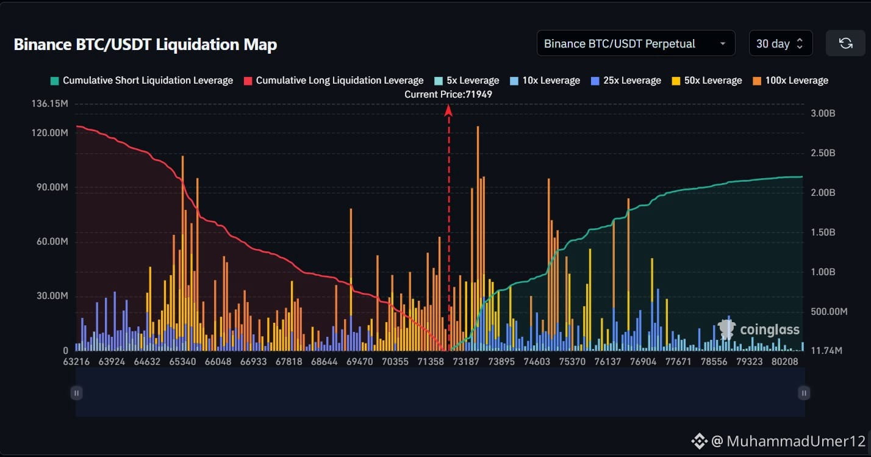Image resolution: width=871 pixels, height=457 pixels.
Task: Click the dark blue 25x Leverage swatch
Action: [595, 81]
